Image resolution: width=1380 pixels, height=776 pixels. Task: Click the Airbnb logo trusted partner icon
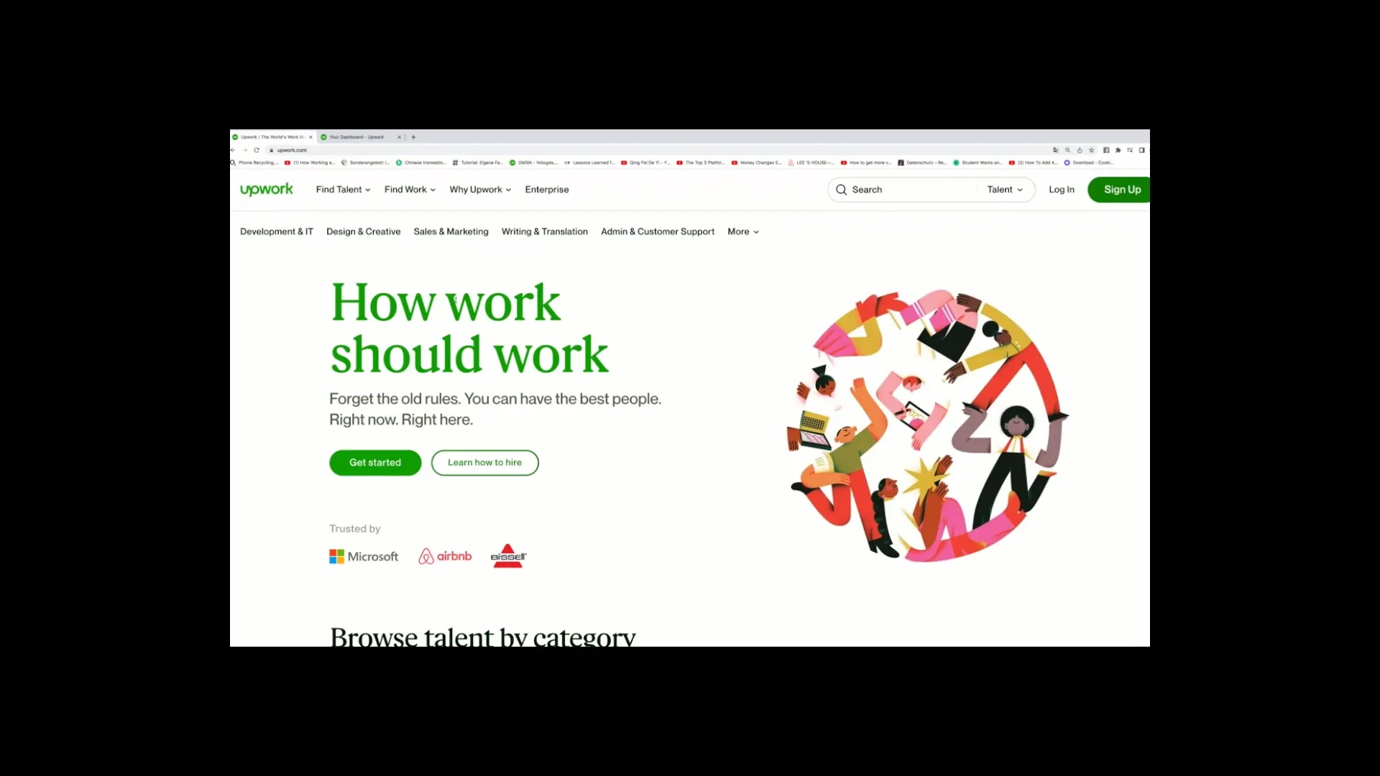click(x=444, y=556)
